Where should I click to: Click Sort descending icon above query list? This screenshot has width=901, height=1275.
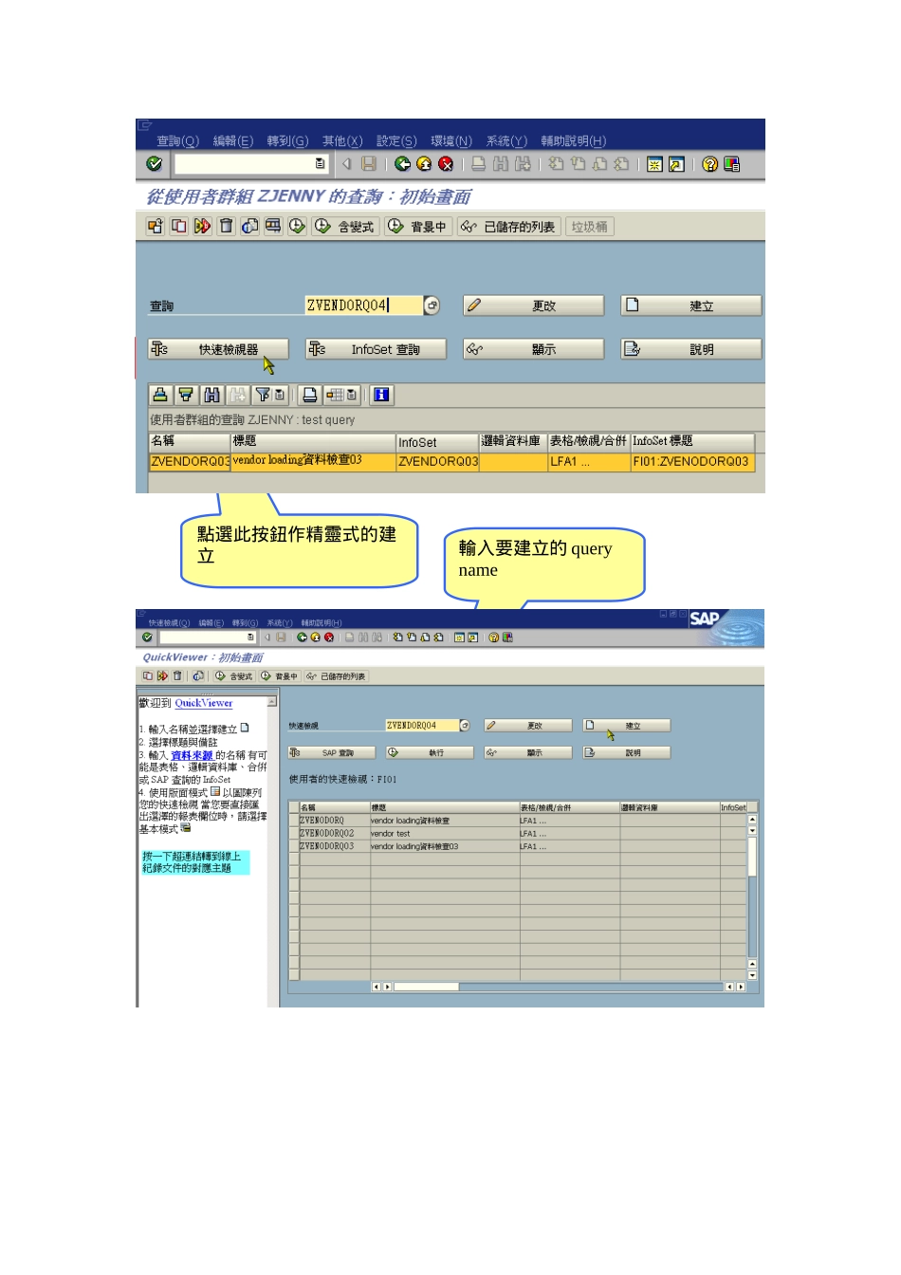point(186,395)
